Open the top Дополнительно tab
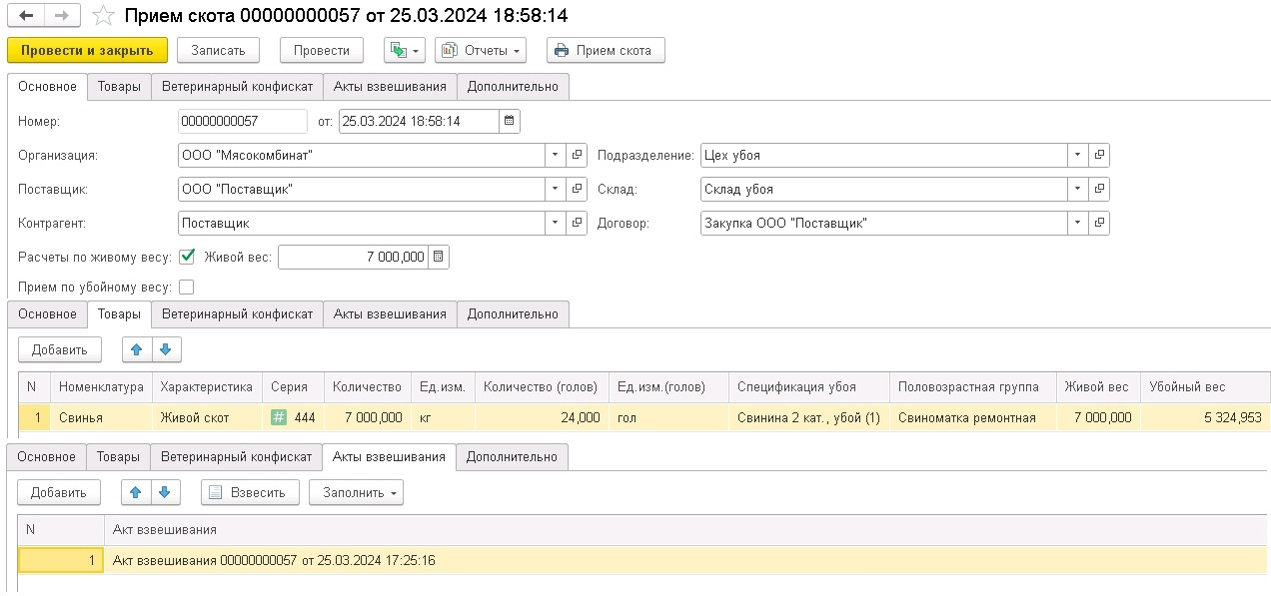 point(513,87)
